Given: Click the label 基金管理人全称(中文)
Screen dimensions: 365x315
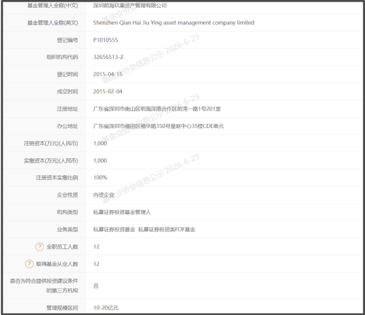Looking at the screenshot, I should click(52, 5).
